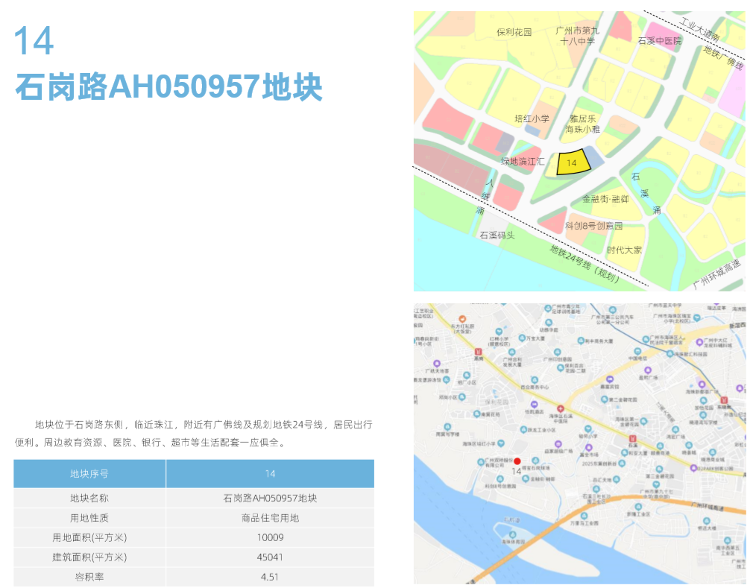Screen dimensions: 756x588
Task: Click the 海珠体育园 marker on the island
Action: click(512, 534)
